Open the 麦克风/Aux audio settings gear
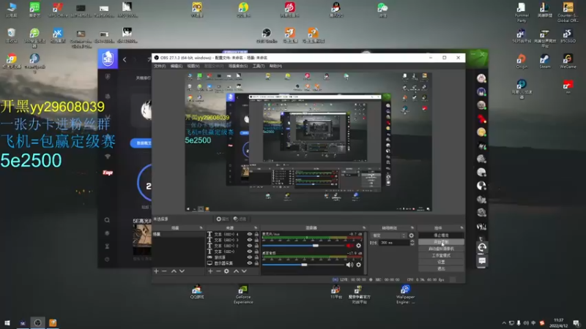The height and width of the screenshot is (329, 586). pyautogui.click(x=358, y=246)
